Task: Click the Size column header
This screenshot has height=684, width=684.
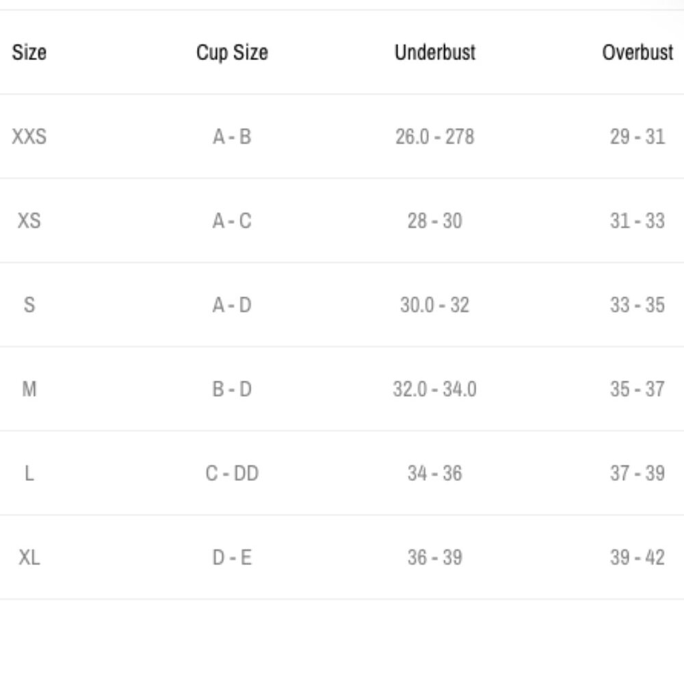Action: tap(29, 53)
